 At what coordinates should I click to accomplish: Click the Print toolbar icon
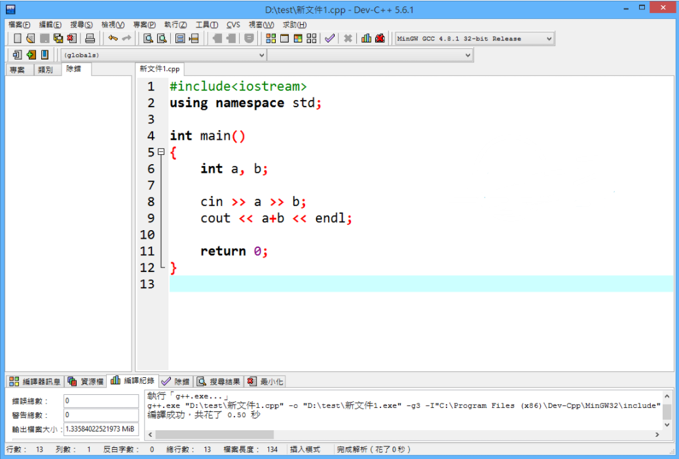pyautogui.click(x=90, y=39)
